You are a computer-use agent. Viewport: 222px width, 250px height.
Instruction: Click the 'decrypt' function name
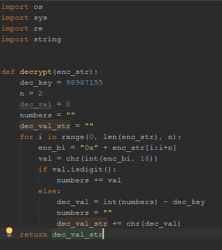coord(36,72)
